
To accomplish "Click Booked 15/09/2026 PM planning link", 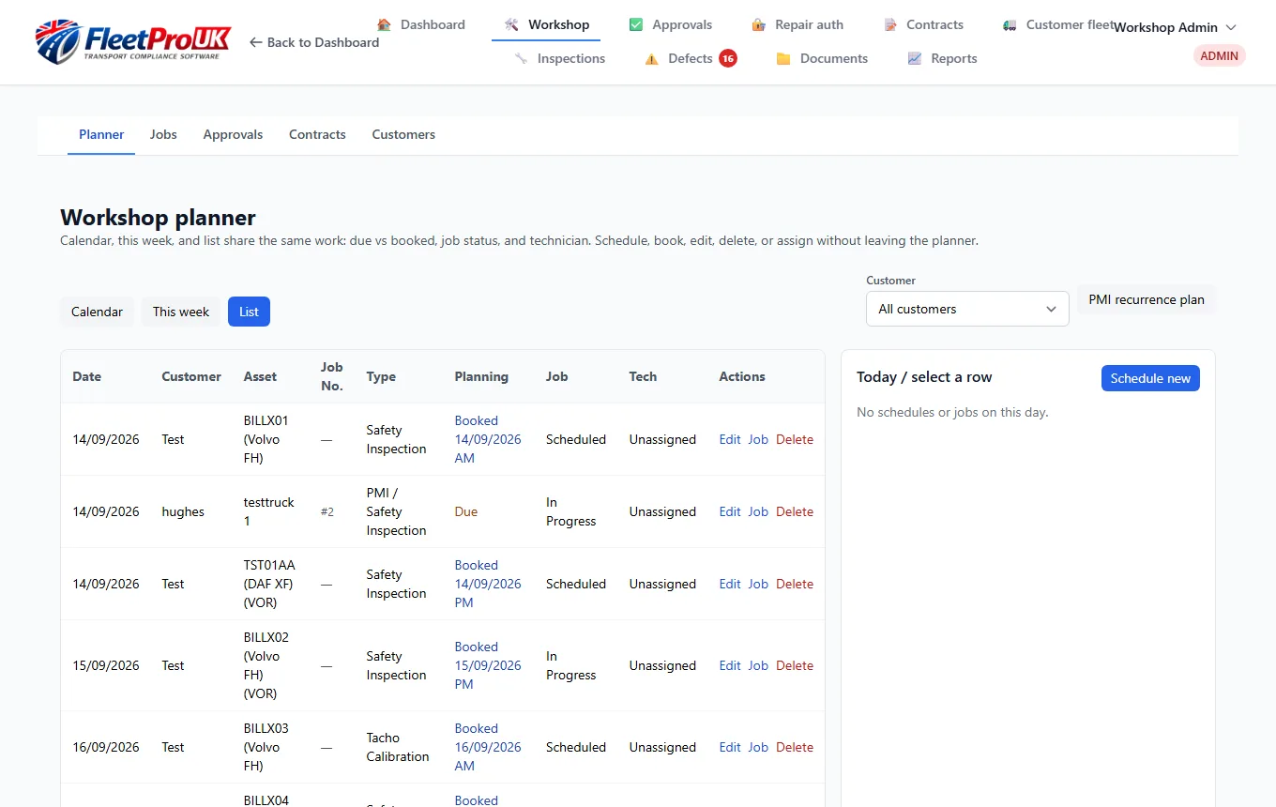I will click(488, 665).
